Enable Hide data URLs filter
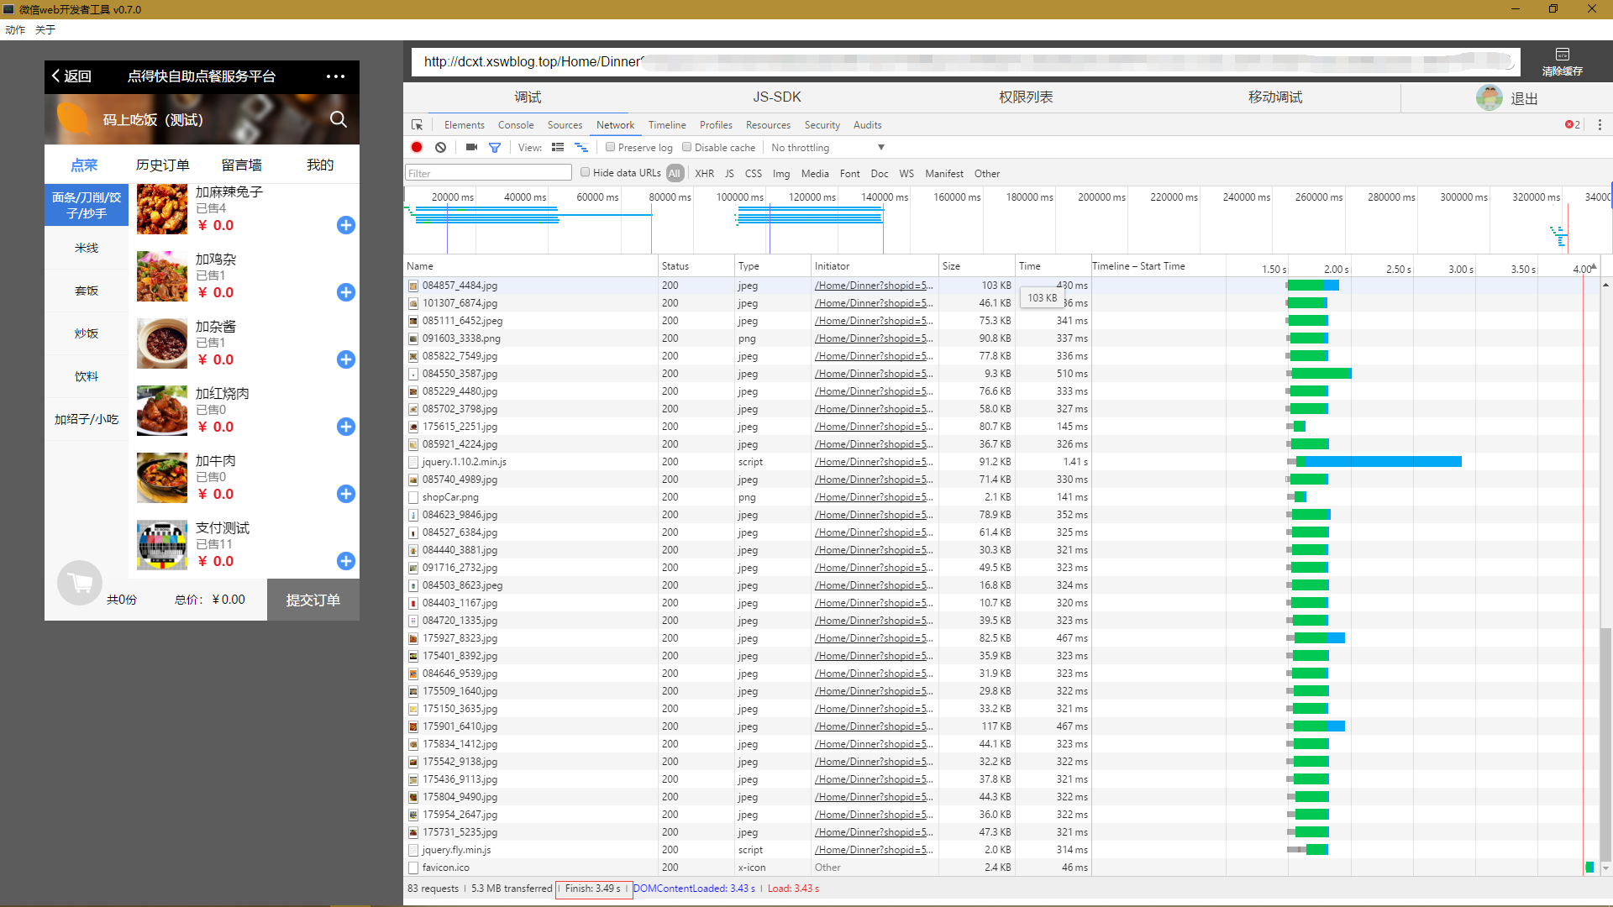 pos(585,173)
